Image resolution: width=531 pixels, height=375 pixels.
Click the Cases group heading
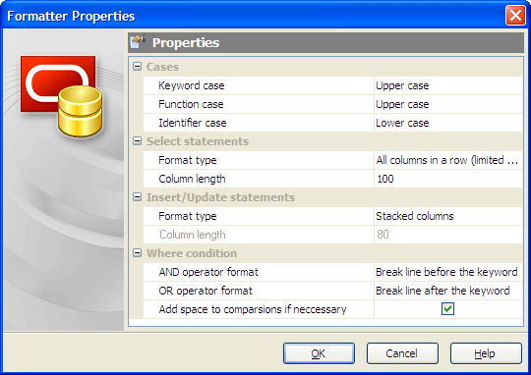(x=162, y=67)
